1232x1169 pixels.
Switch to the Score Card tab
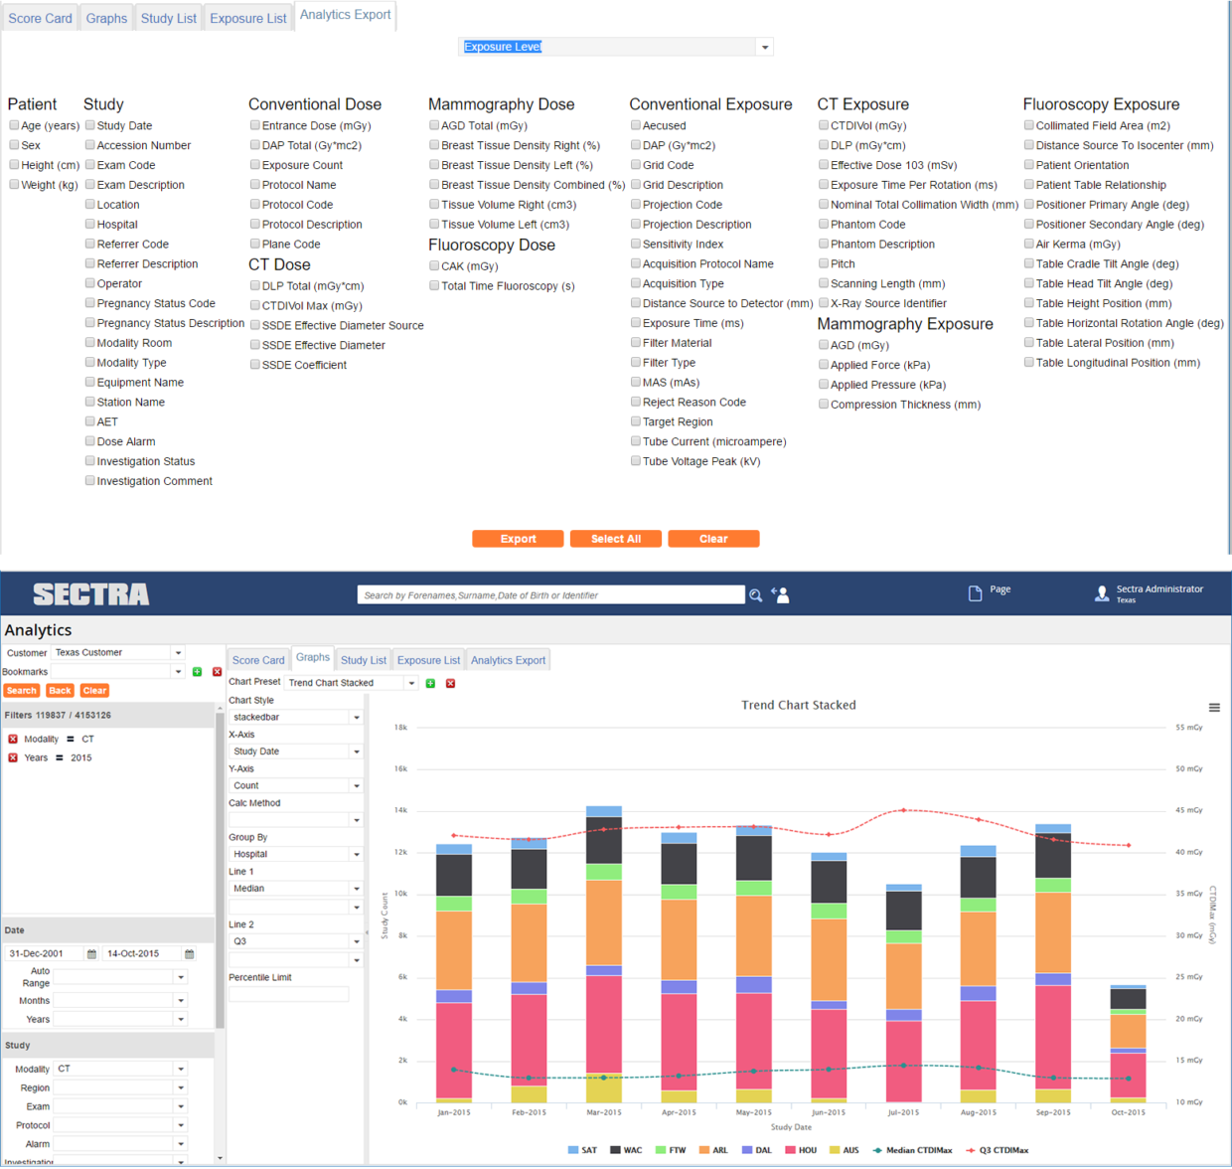click(x=258, y=659)
